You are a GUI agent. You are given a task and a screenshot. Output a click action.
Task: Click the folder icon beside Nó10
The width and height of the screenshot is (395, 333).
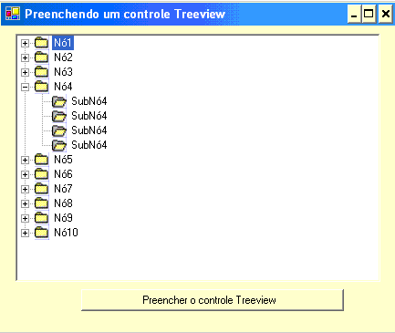coord(41,233)
